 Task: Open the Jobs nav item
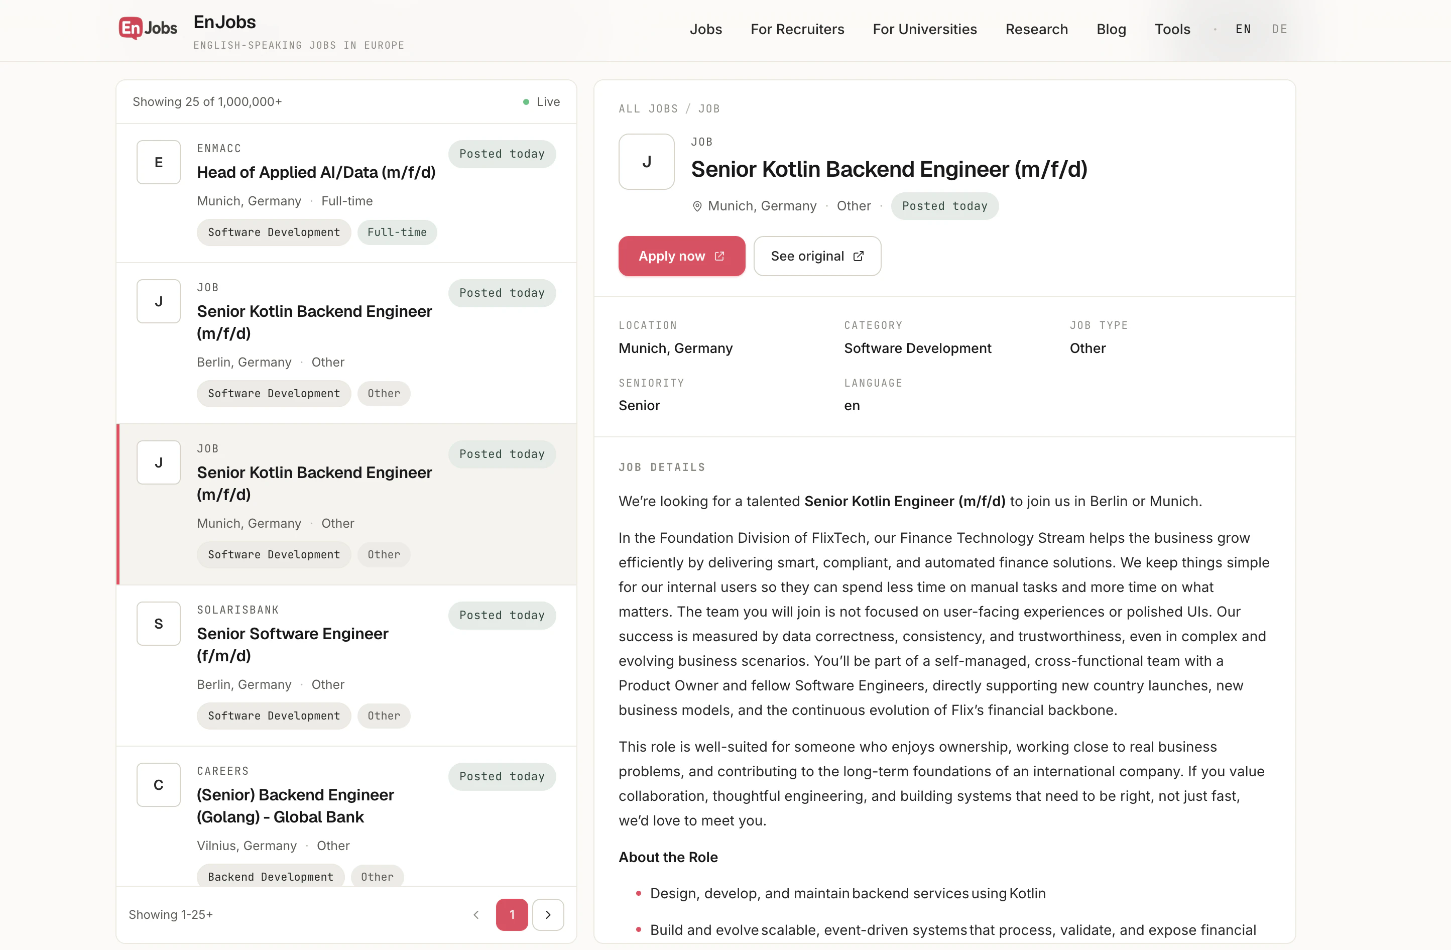click(706, 29)
